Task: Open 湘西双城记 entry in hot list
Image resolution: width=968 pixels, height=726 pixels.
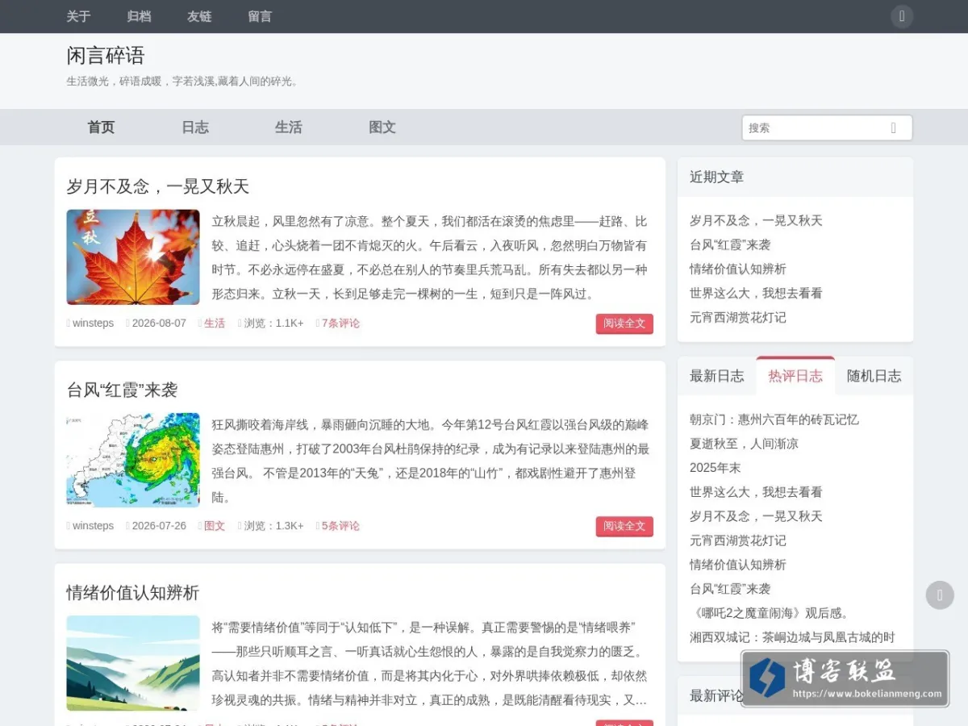Action: point(792,637)
